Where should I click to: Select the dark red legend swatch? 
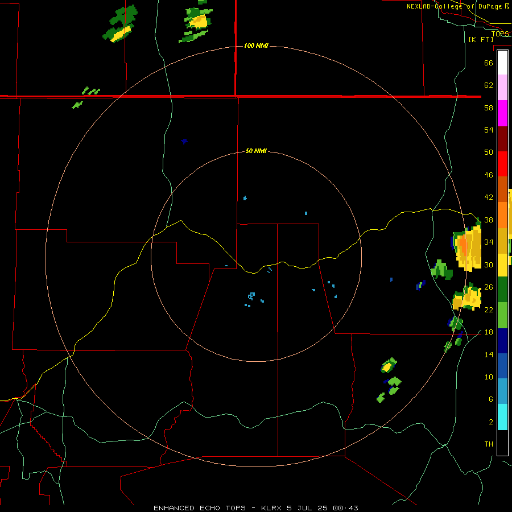pos(502,139)
